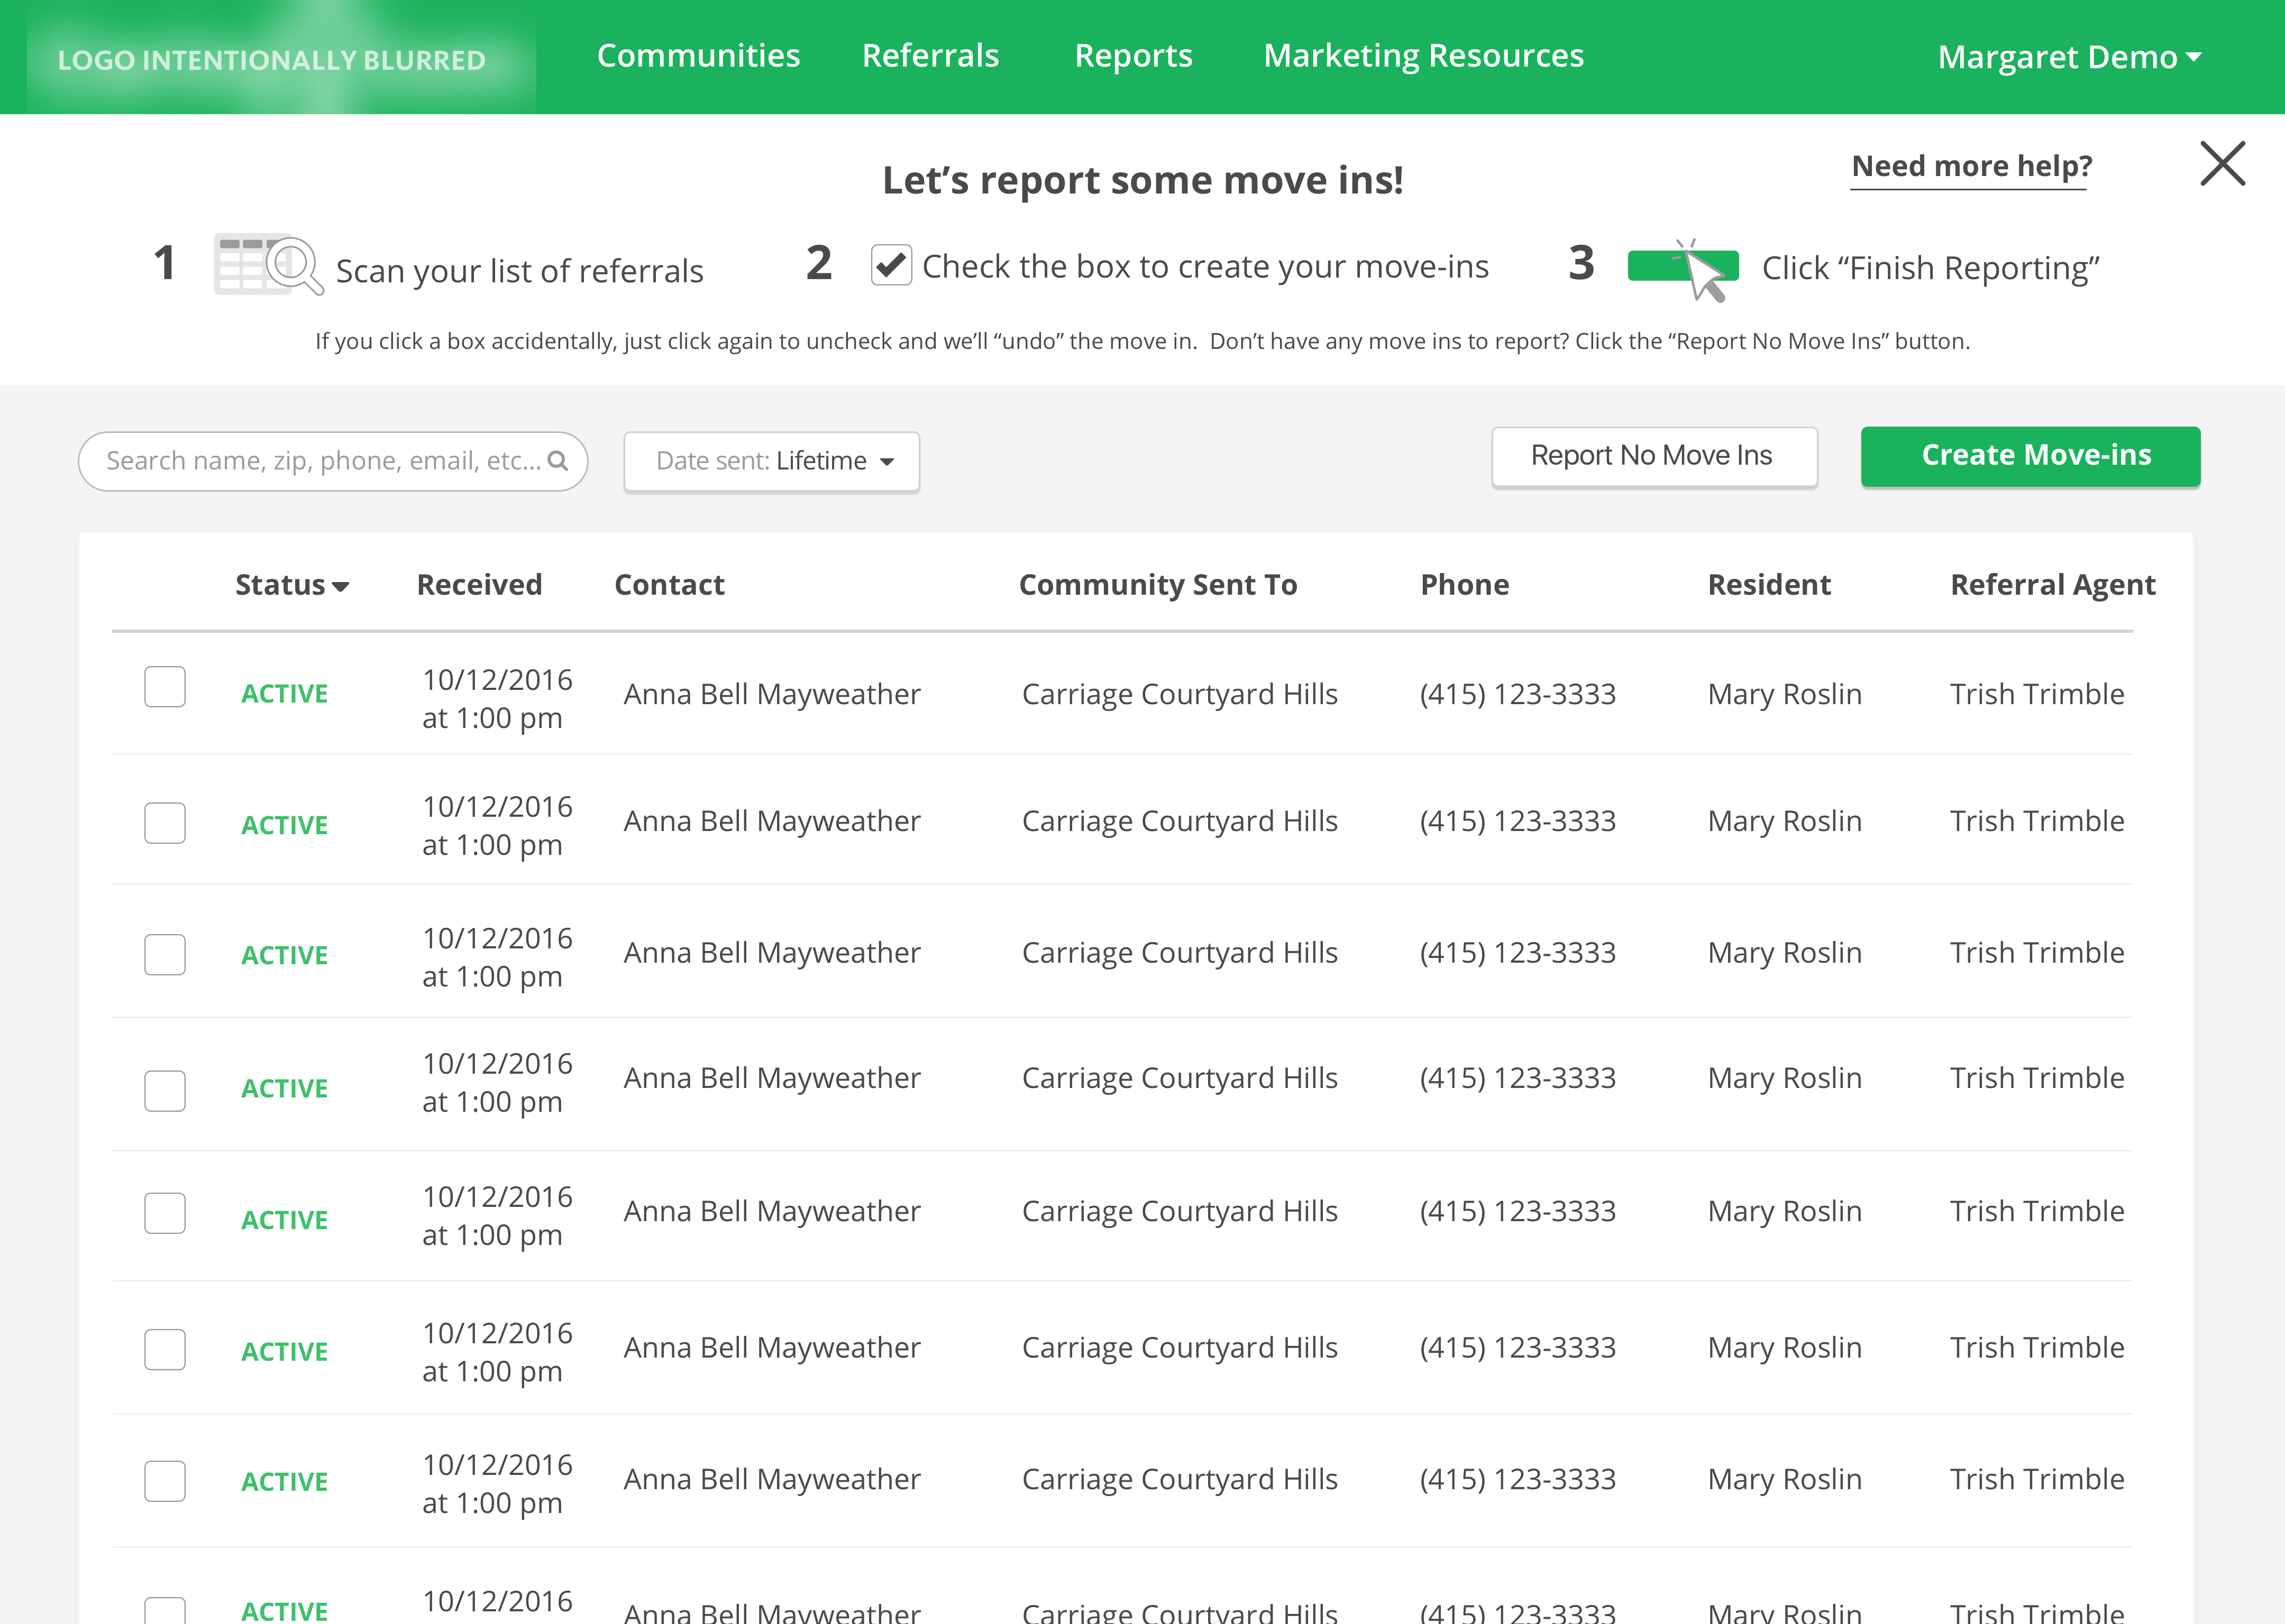Image resolution: width=2285 pixels, height=1624 pixels.
Task: Click the scan referrals list icon
Action: click(268, 264)
